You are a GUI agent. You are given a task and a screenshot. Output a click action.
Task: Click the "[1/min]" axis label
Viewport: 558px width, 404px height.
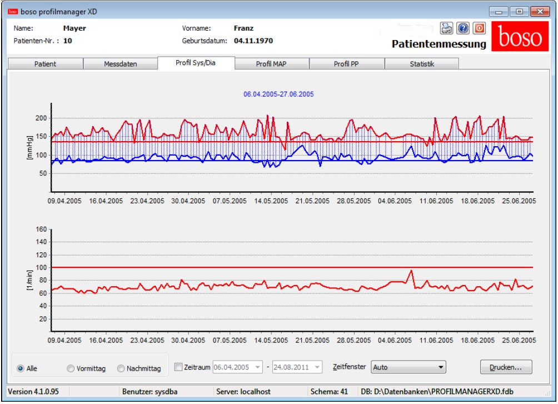pos(29,281)
